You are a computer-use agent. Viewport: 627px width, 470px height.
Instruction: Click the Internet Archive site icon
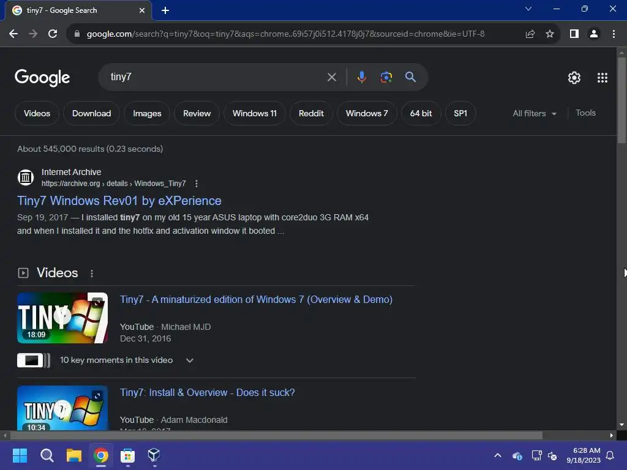[26, 177]
